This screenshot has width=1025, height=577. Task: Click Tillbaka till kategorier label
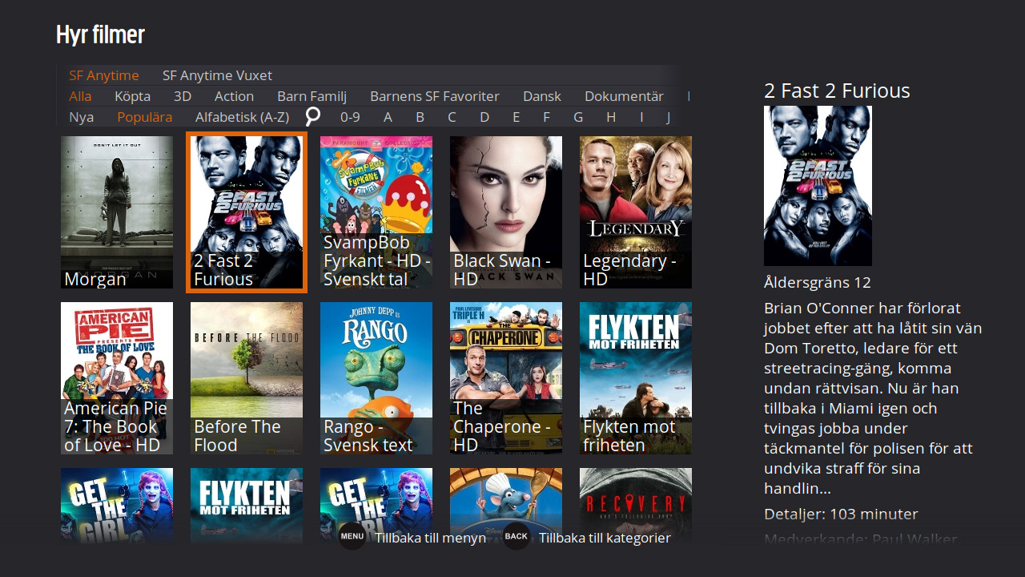pyautogui.click(x=605, y=538)
